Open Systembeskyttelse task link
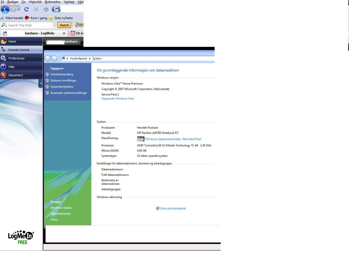Viewport: 349px width, 279px height. pyautogui.click(x=62, y=87)
